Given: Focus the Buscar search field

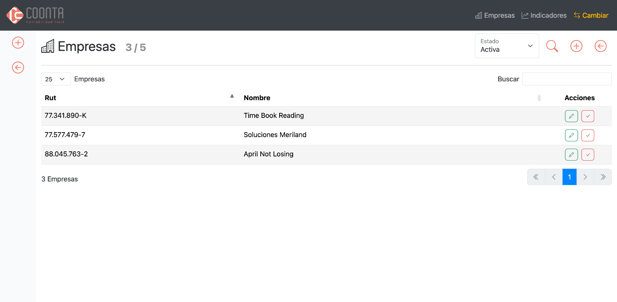Looking at the screenshot, I should click(566, 79).
